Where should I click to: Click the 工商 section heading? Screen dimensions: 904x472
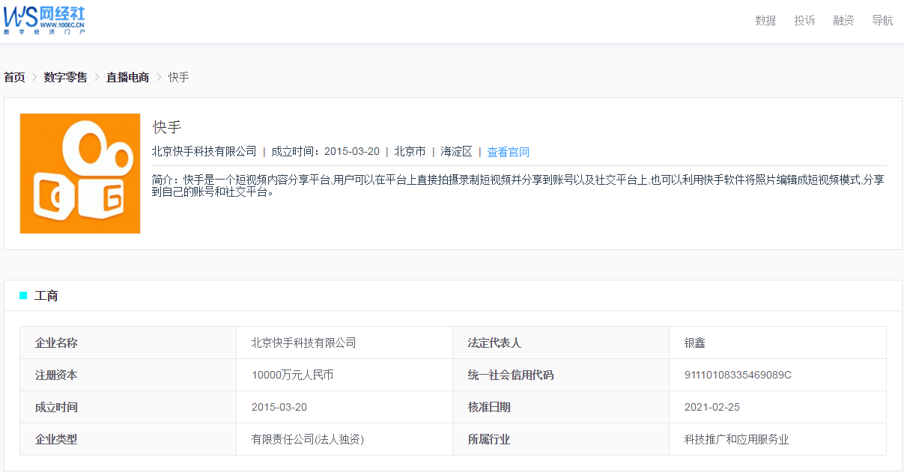coord(46,295)
